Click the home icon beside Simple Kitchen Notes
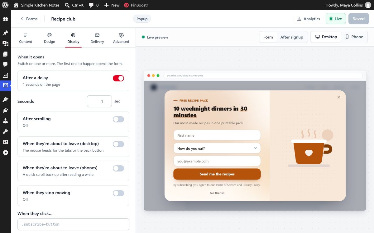This screenshot has width=374, height=233. tap(16, 5)
